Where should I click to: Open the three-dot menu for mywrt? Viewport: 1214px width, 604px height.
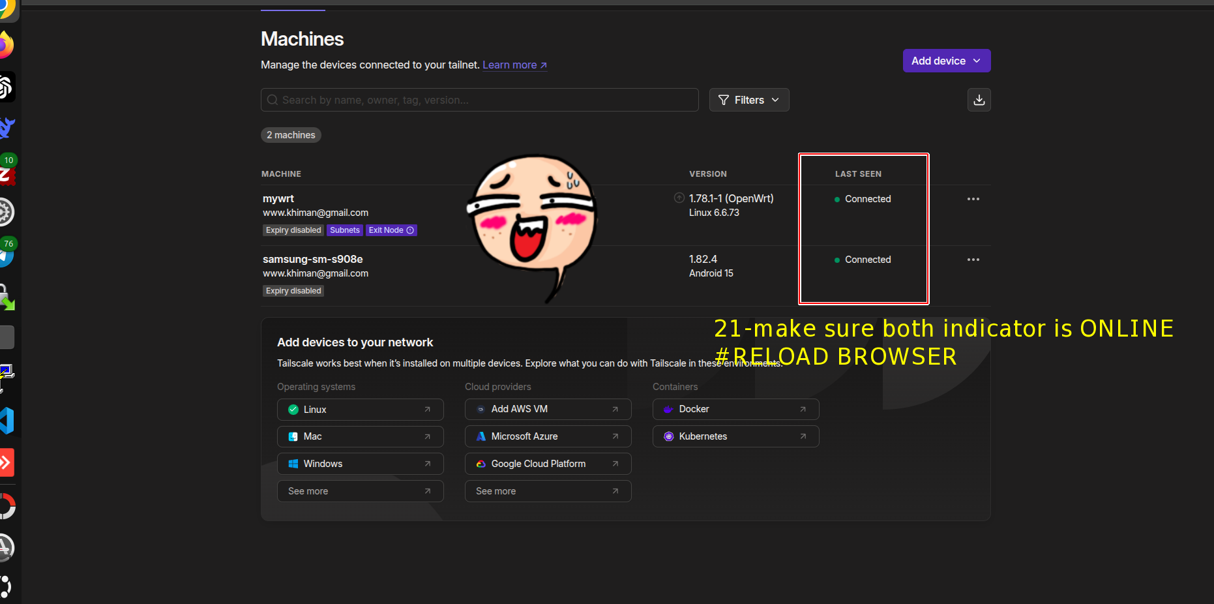pyautogui.click(x=973, y=199)
